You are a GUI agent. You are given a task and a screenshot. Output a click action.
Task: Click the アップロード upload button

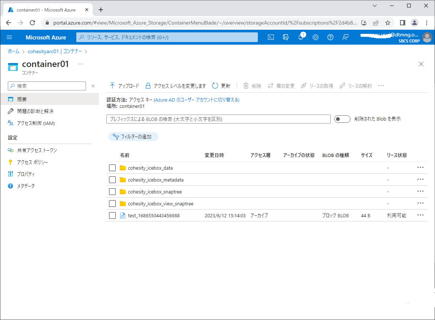click(x=125, y=86)
